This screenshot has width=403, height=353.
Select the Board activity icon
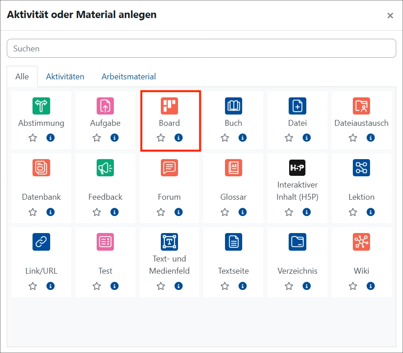170,106
